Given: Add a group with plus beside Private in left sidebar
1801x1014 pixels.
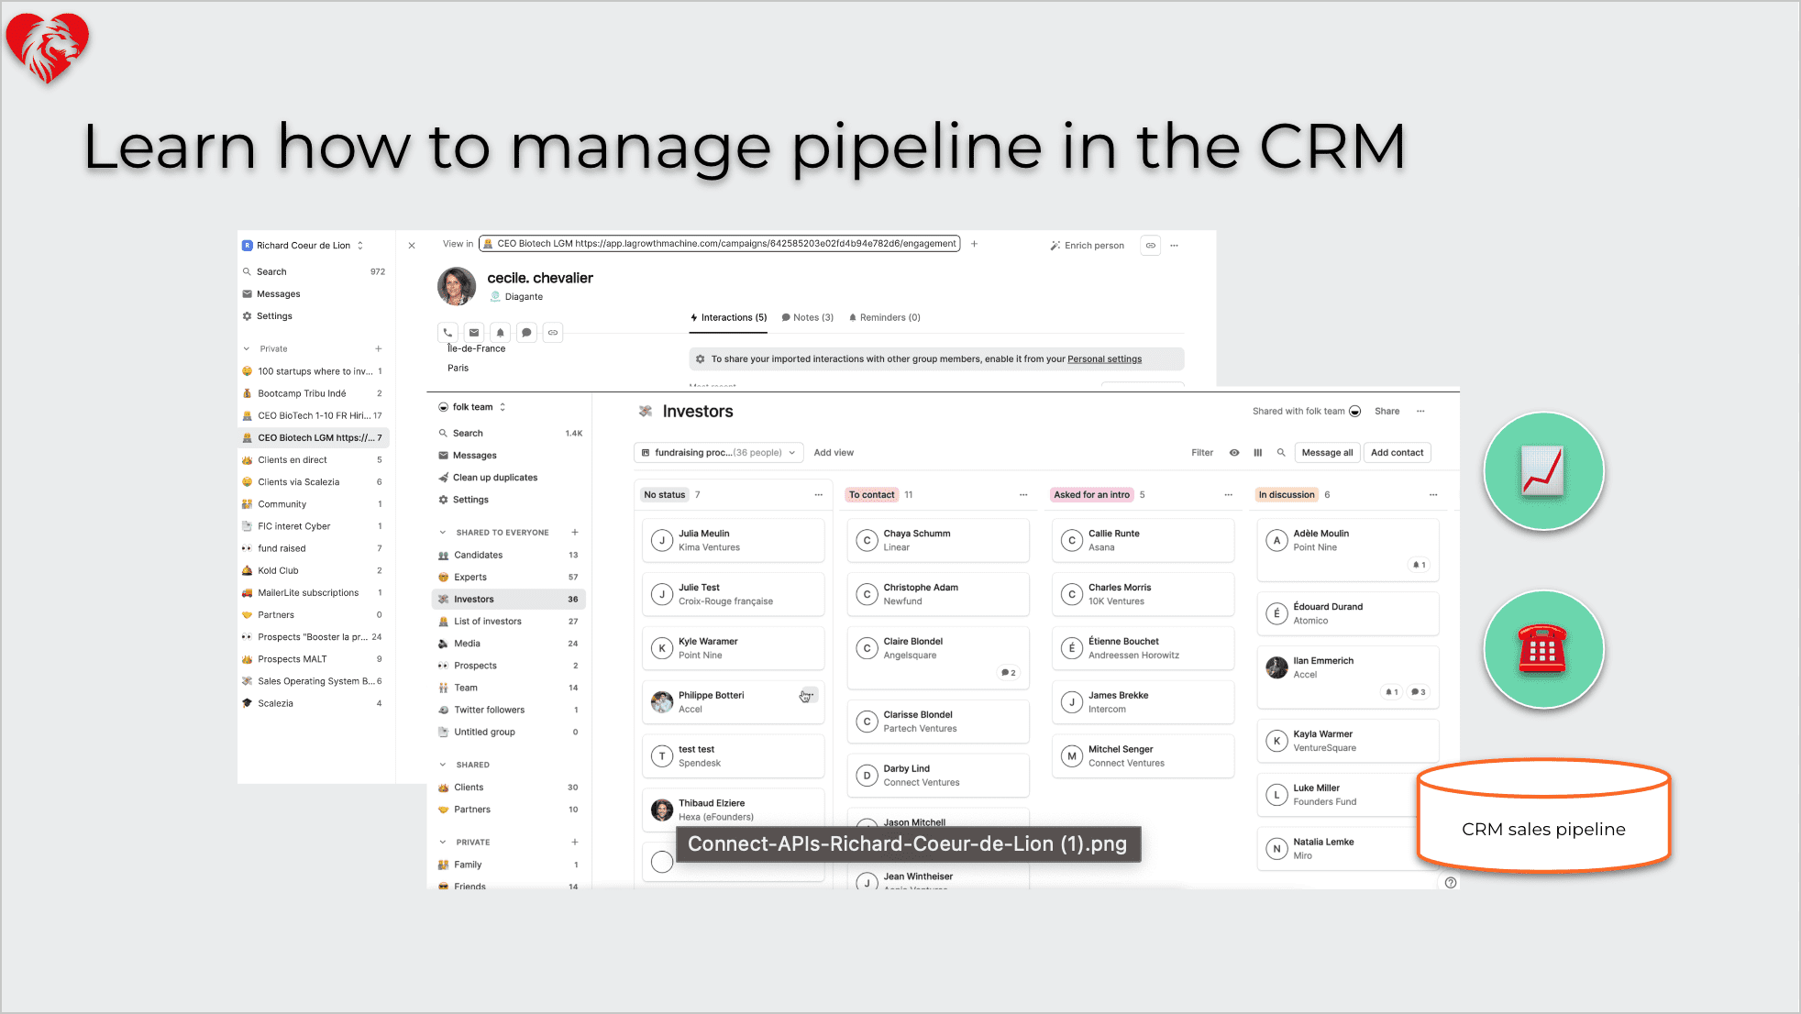Looking at the screenshot, I should pyautogui.click(x=378, y=348).
